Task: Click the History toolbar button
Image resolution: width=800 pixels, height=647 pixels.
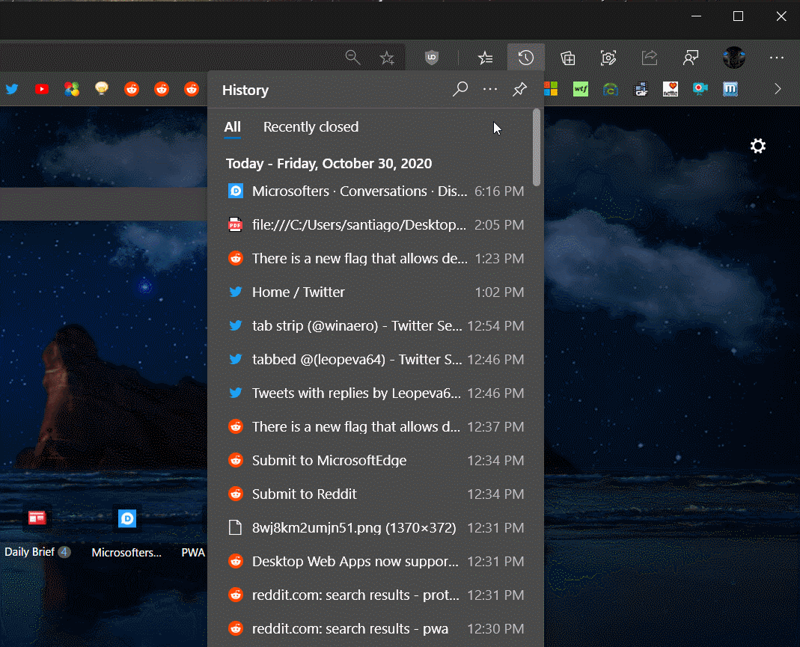Action: [526, 58]
